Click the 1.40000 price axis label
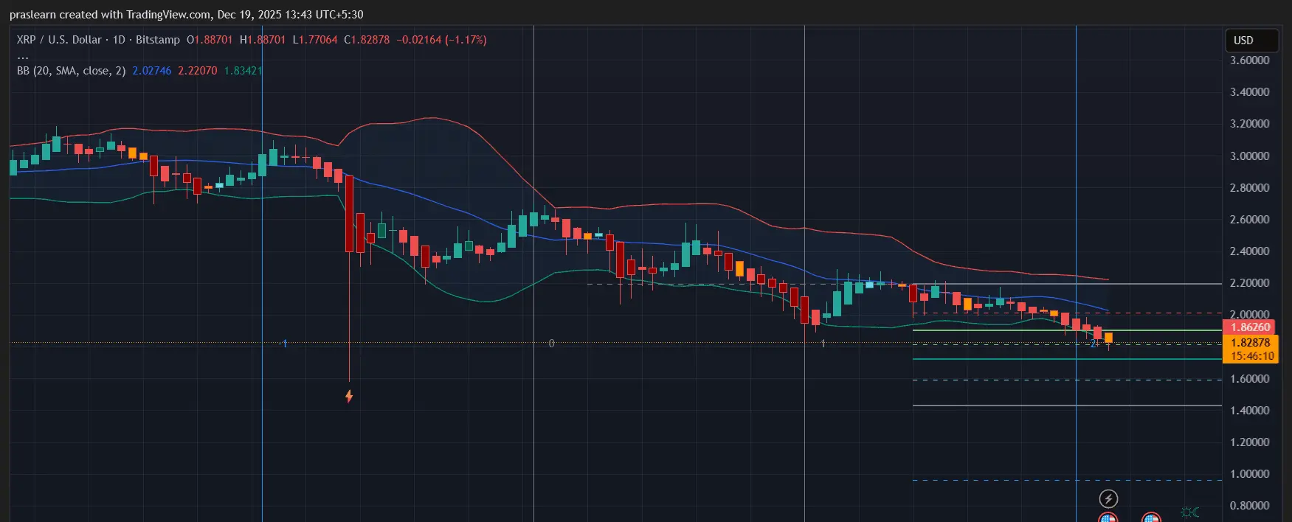The image size is (1292, 522). tap(1249, 411)
